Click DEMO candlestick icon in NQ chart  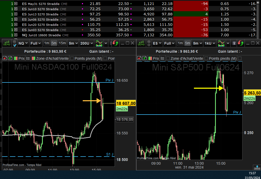tap(7, 43)
